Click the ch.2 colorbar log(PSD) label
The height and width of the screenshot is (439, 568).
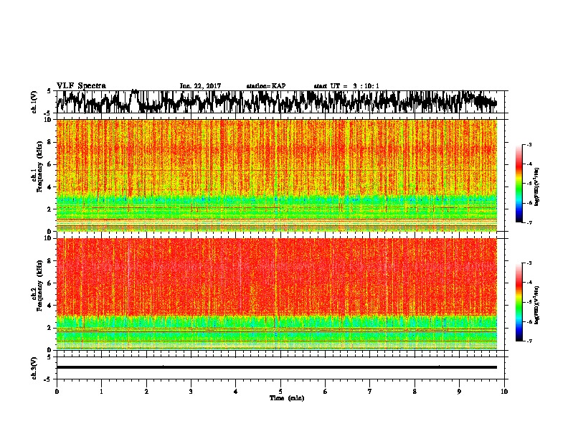click(537, 304)
